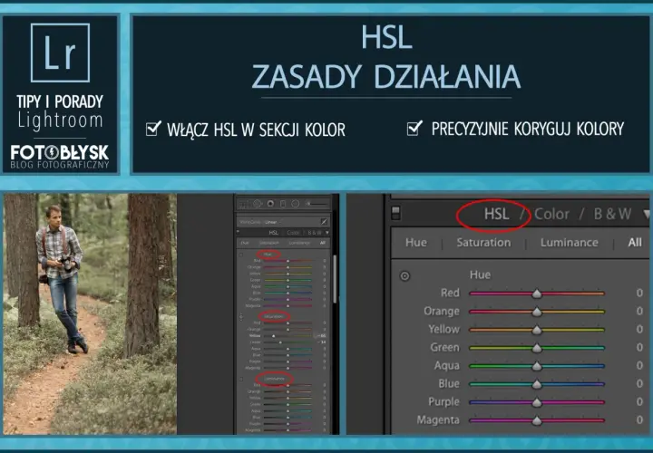Click the edit point curve icon
The image size is (653, 453).
pyautogui.click(x=324, y=222)
